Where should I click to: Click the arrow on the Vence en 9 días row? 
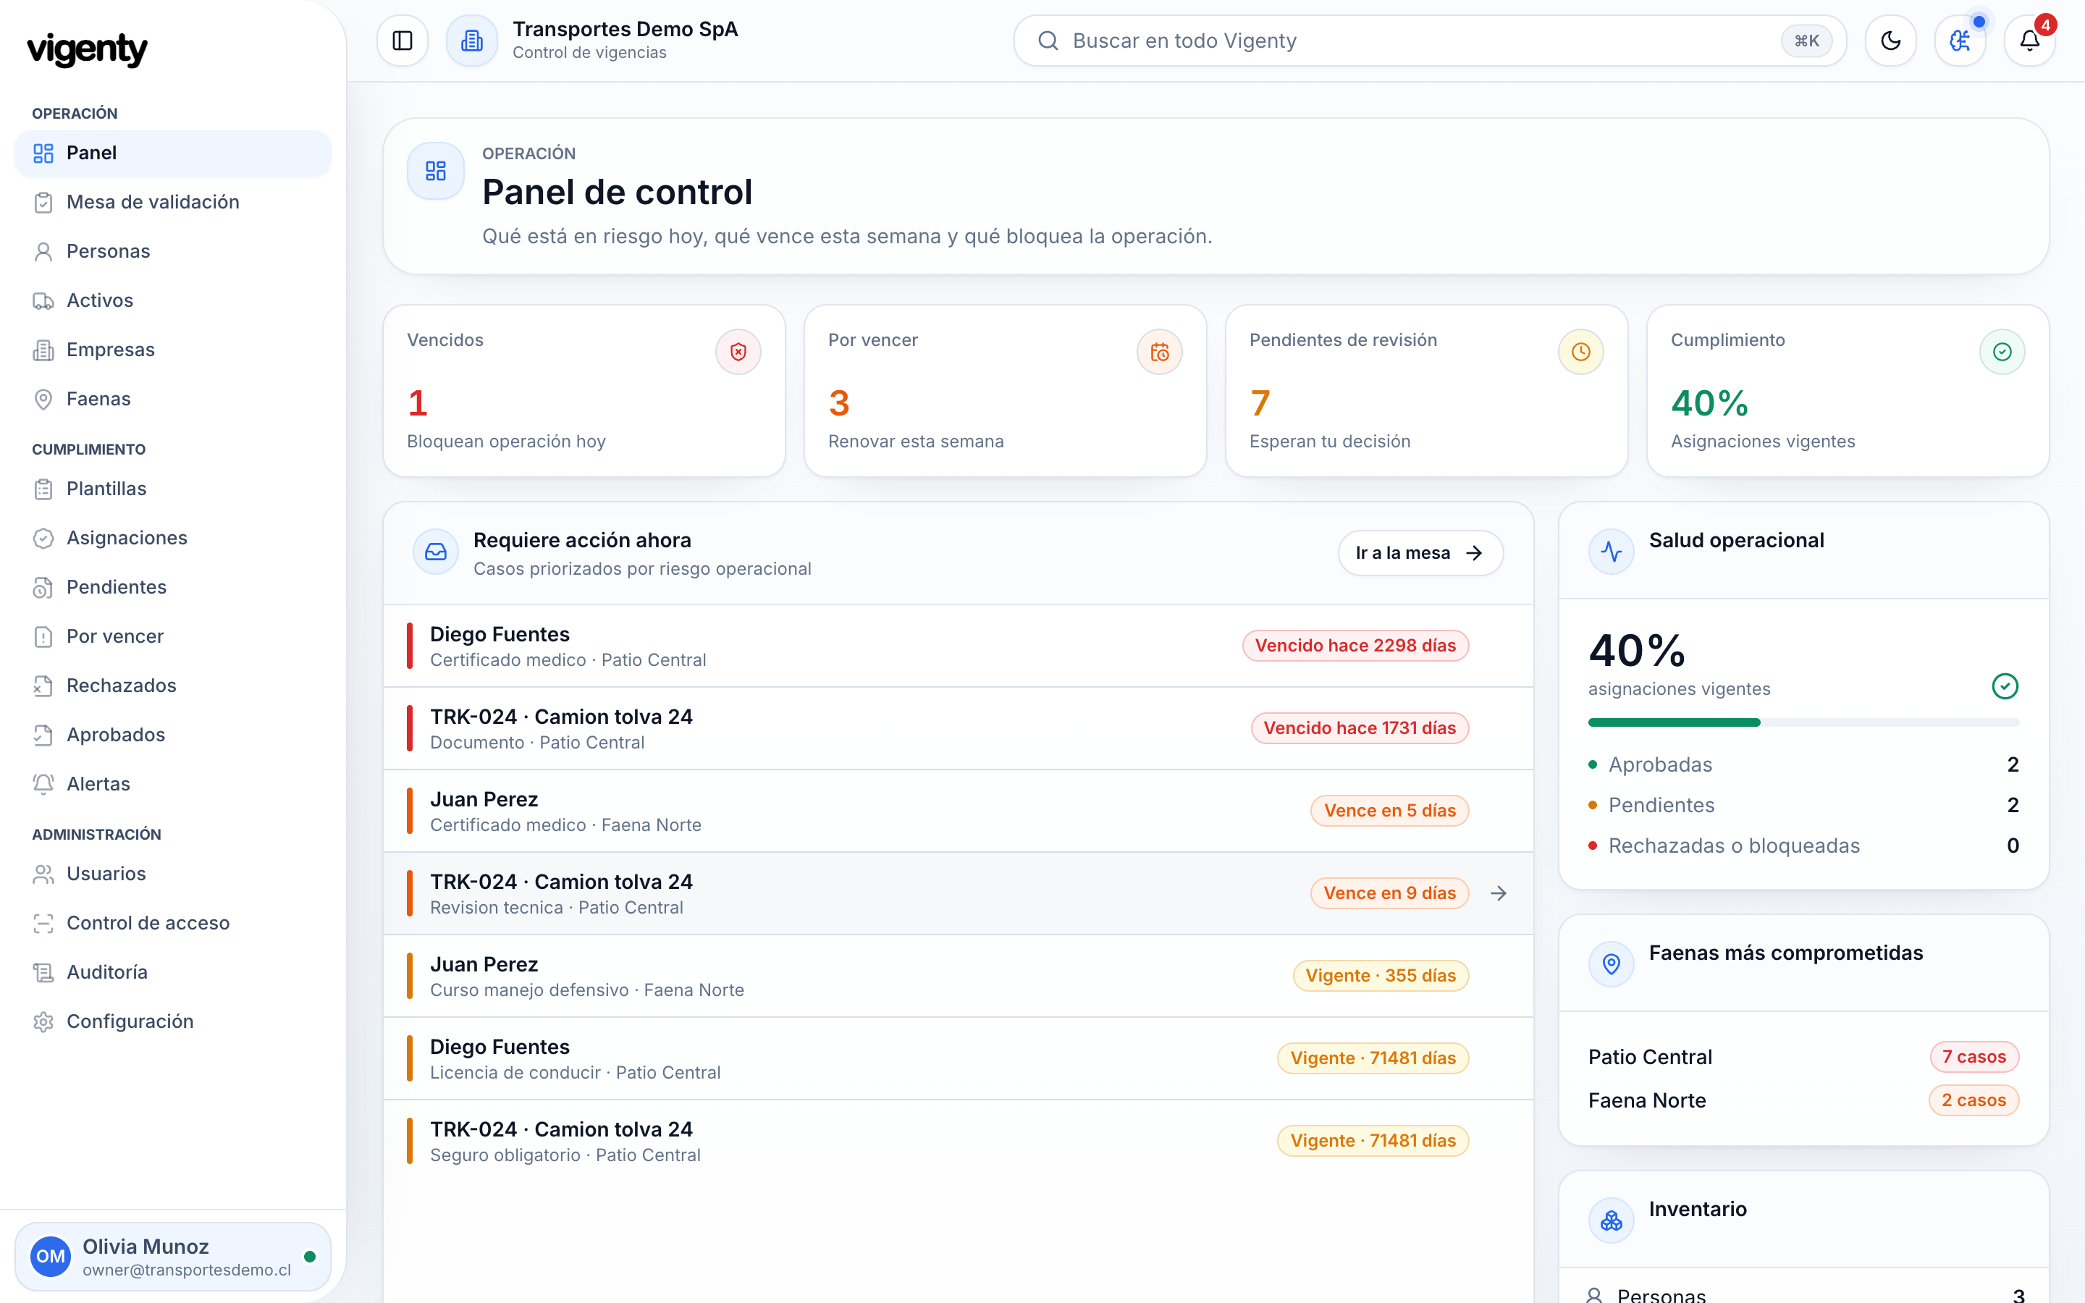[x=1499, y=894]
